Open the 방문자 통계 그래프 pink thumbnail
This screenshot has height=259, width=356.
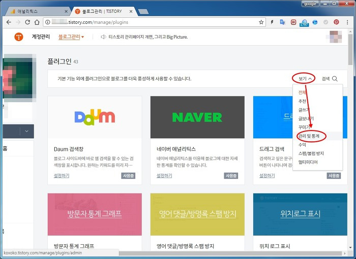tap(95, 214)
